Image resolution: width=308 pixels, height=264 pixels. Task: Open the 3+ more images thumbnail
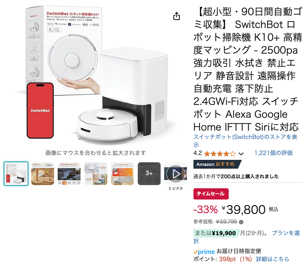149,173
